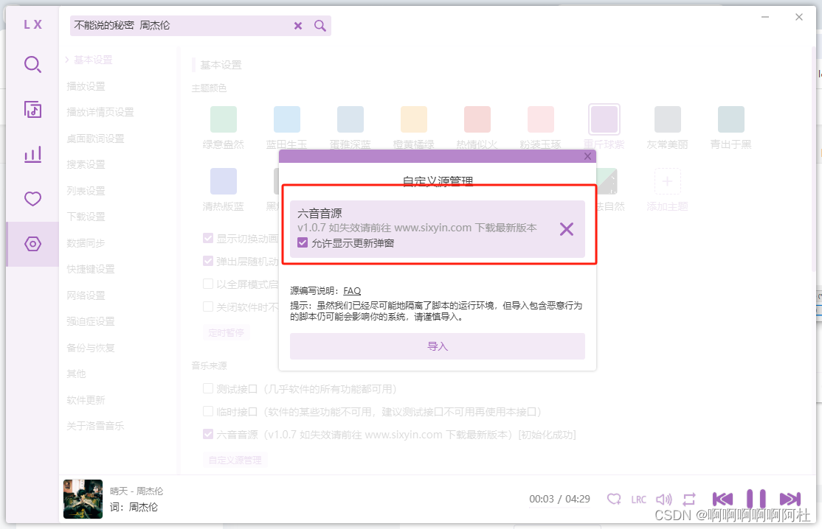Click the 添加主题 add theme tile
The height and width of the screenshot is (529, 822).
tap(667, 181)
